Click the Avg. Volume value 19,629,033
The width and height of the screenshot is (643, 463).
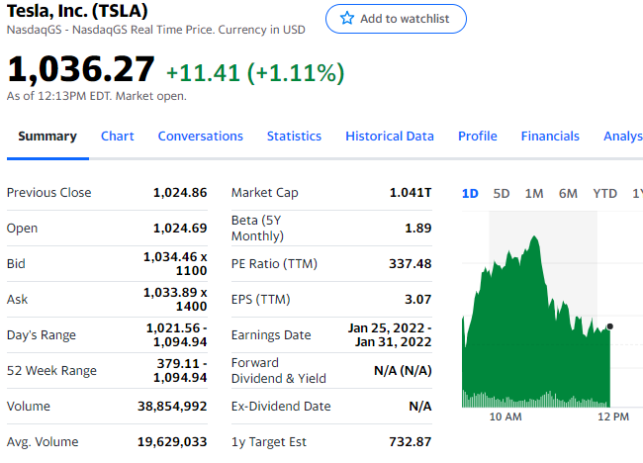tap(172, 442)
